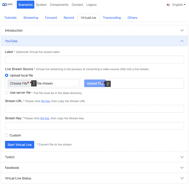Click the Introduction section title
This screenshot has height=184, width=189.
(14, 30)
